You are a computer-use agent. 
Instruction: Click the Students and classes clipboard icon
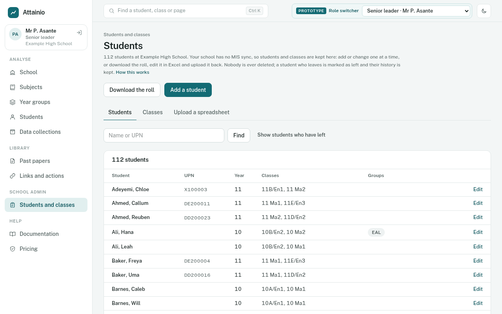[13, 205]
